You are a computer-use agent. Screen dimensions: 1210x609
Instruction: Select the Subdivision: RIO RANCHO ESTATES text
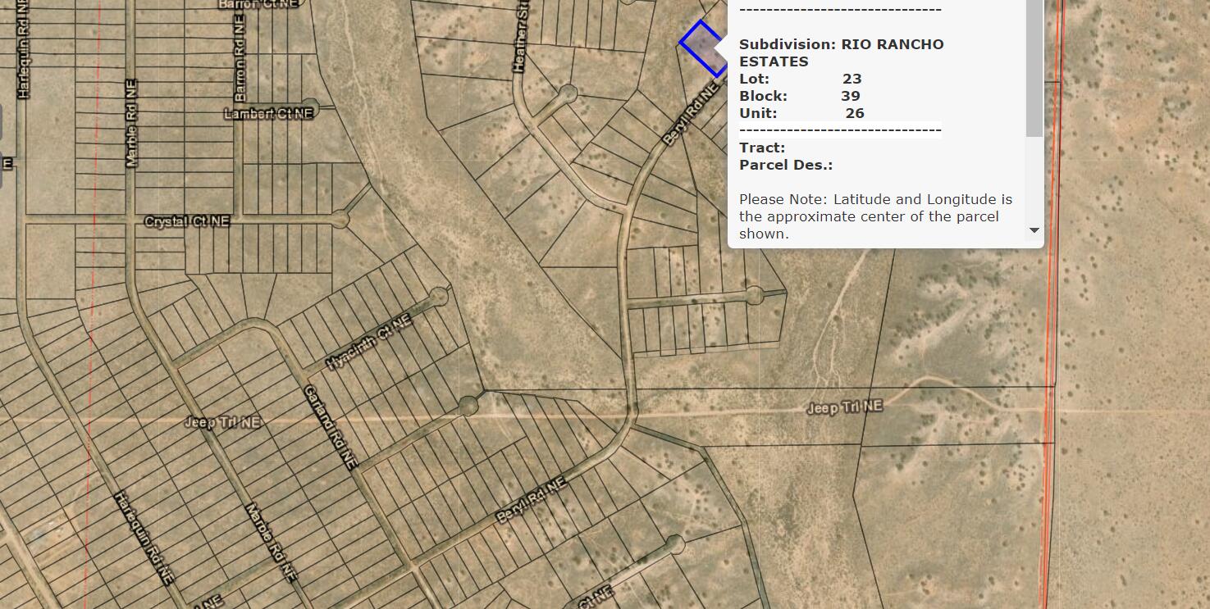tap(841, 52)
